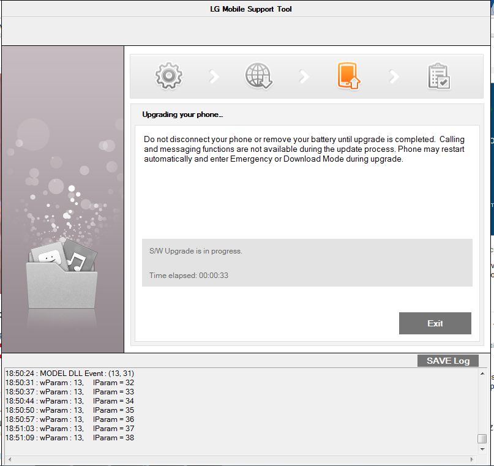The width and height of the screenshot is (494, 466).
Task: Click the 'Do not disconnect your phone' warning text
Action: pos(304,149)
